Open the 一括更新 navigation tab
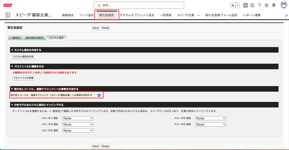The width and height of the screenshot is (289, 150). (x=166, y=15)
